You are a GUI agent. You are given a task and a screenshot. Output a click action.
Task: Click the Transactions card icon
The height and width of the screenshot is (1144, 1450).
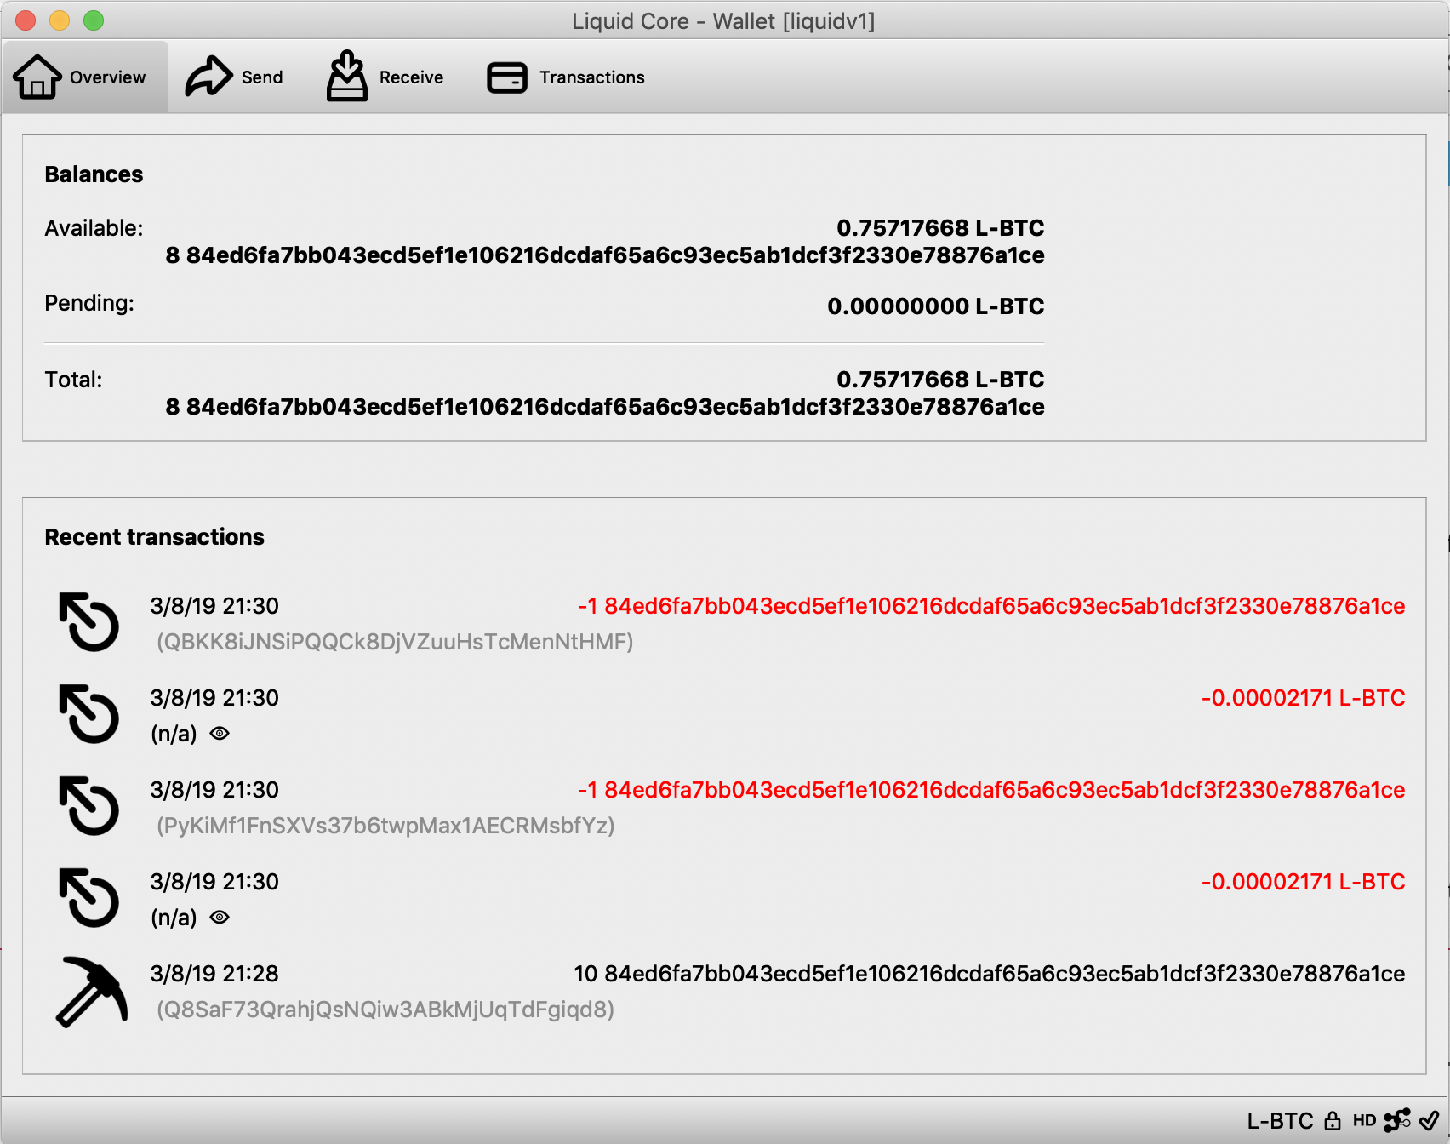507,77
